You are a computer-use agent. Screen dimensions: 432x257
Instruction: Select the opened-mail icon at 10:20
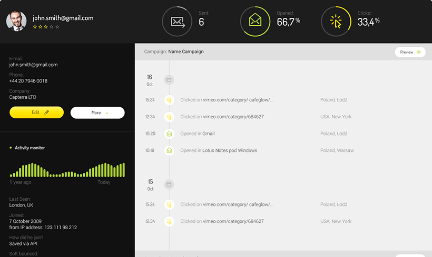[x=169, y=133]
